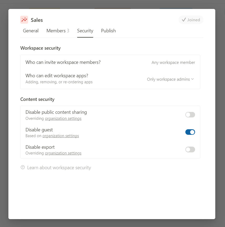Click the Joined button

coord(191,20)
